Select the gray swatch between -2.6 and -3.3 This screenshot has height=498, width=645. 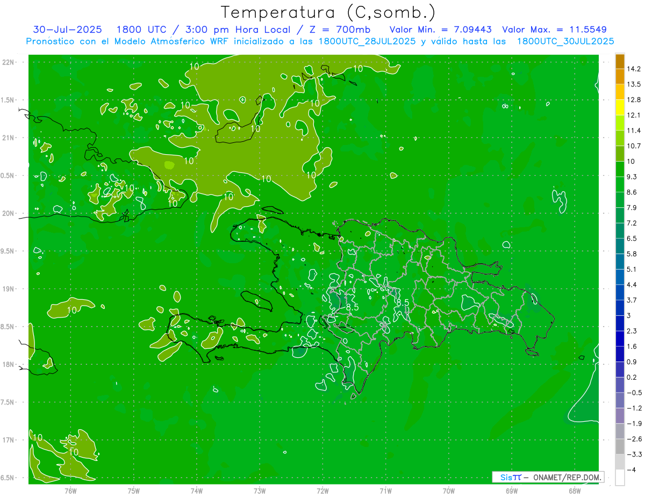620,446
